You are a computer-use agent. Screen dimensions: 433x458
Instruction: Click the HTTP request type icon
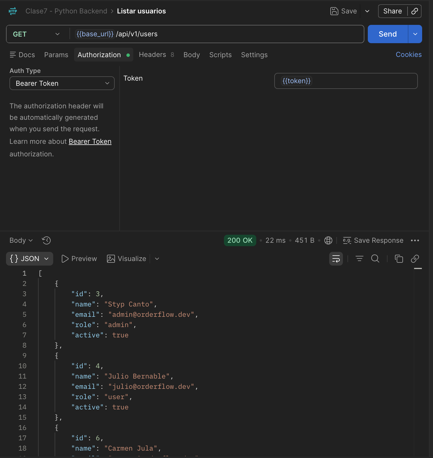13,11
